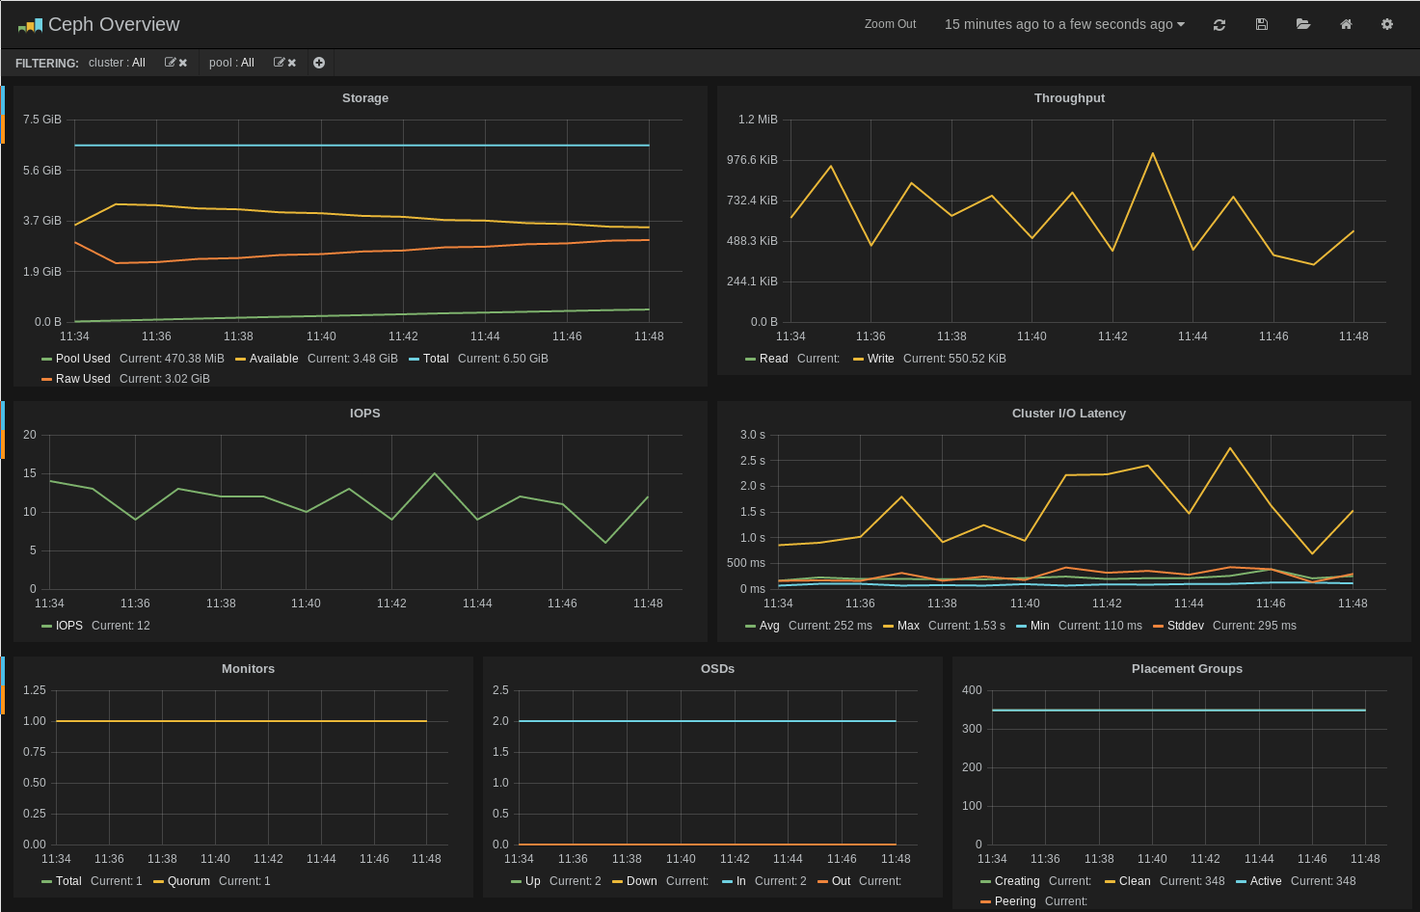The width and height of the screenshot is (1420, 912).
Task: Open the Placement Groups panel title menu
Action: (x=1187, y=669)
